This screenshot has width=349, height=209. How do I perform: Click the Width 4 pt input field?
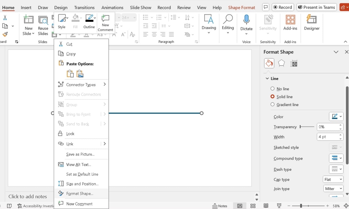tap(328, 137)
